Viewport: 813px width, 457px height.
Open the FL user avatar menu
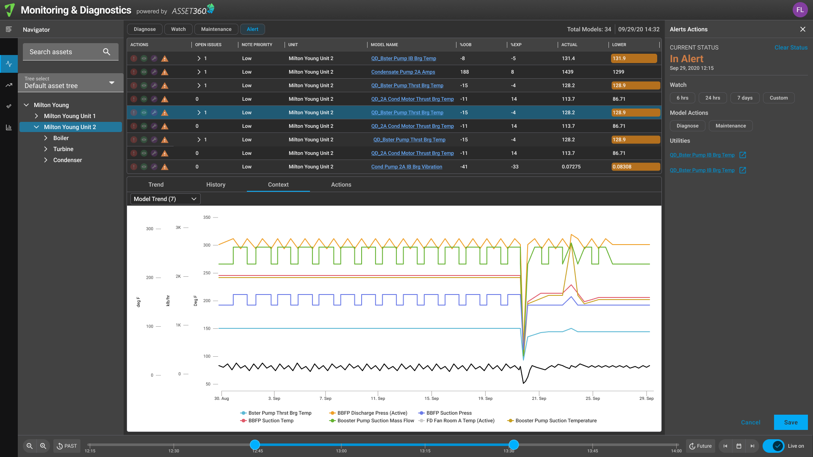tap(800, 10)
